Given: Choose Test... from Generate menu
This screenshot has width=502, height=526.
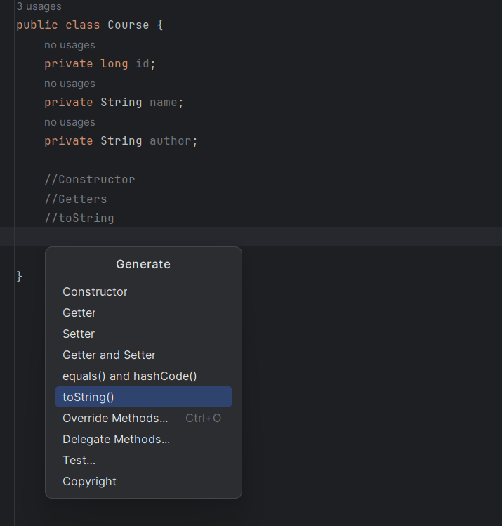Looking at the screenshot, I should coord(143,460).
